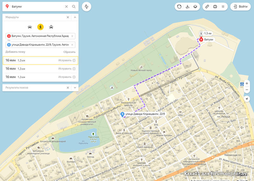254x181 pixels.
Task: Click university graduation cap icon
Action: click(87, 116)
